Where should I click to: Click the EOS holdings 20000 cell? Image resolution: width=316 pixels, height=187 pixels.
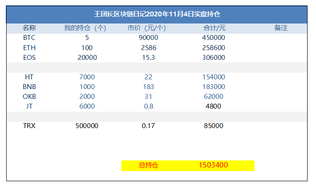point(87,58)
